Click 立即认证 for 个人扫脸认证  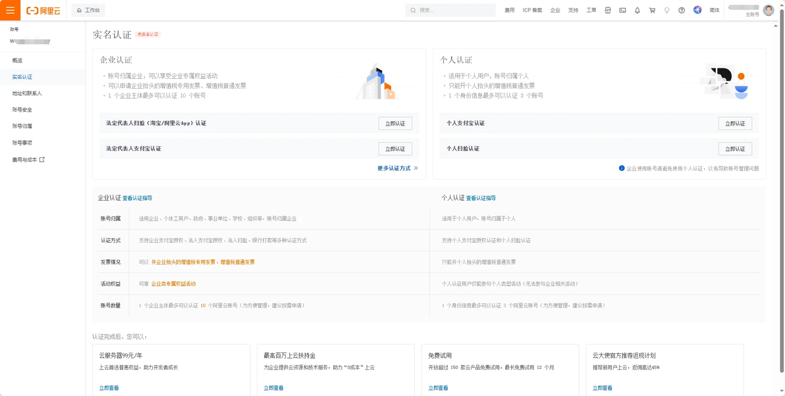click(x=735, y=149)
